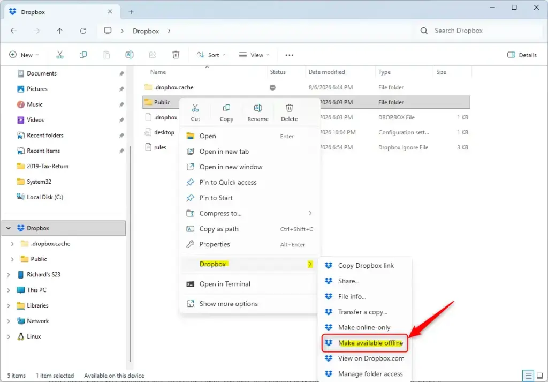
Task: Choose Rename in the context menu
Action: click(258, 113)
